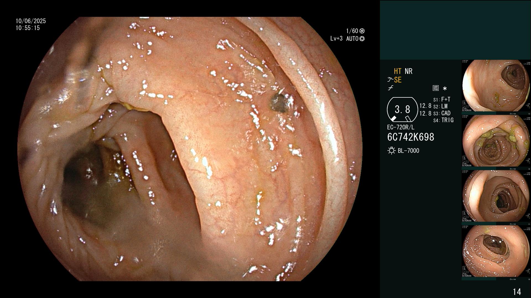Click the scope tip diameter diagram showing 3.8

402,110
